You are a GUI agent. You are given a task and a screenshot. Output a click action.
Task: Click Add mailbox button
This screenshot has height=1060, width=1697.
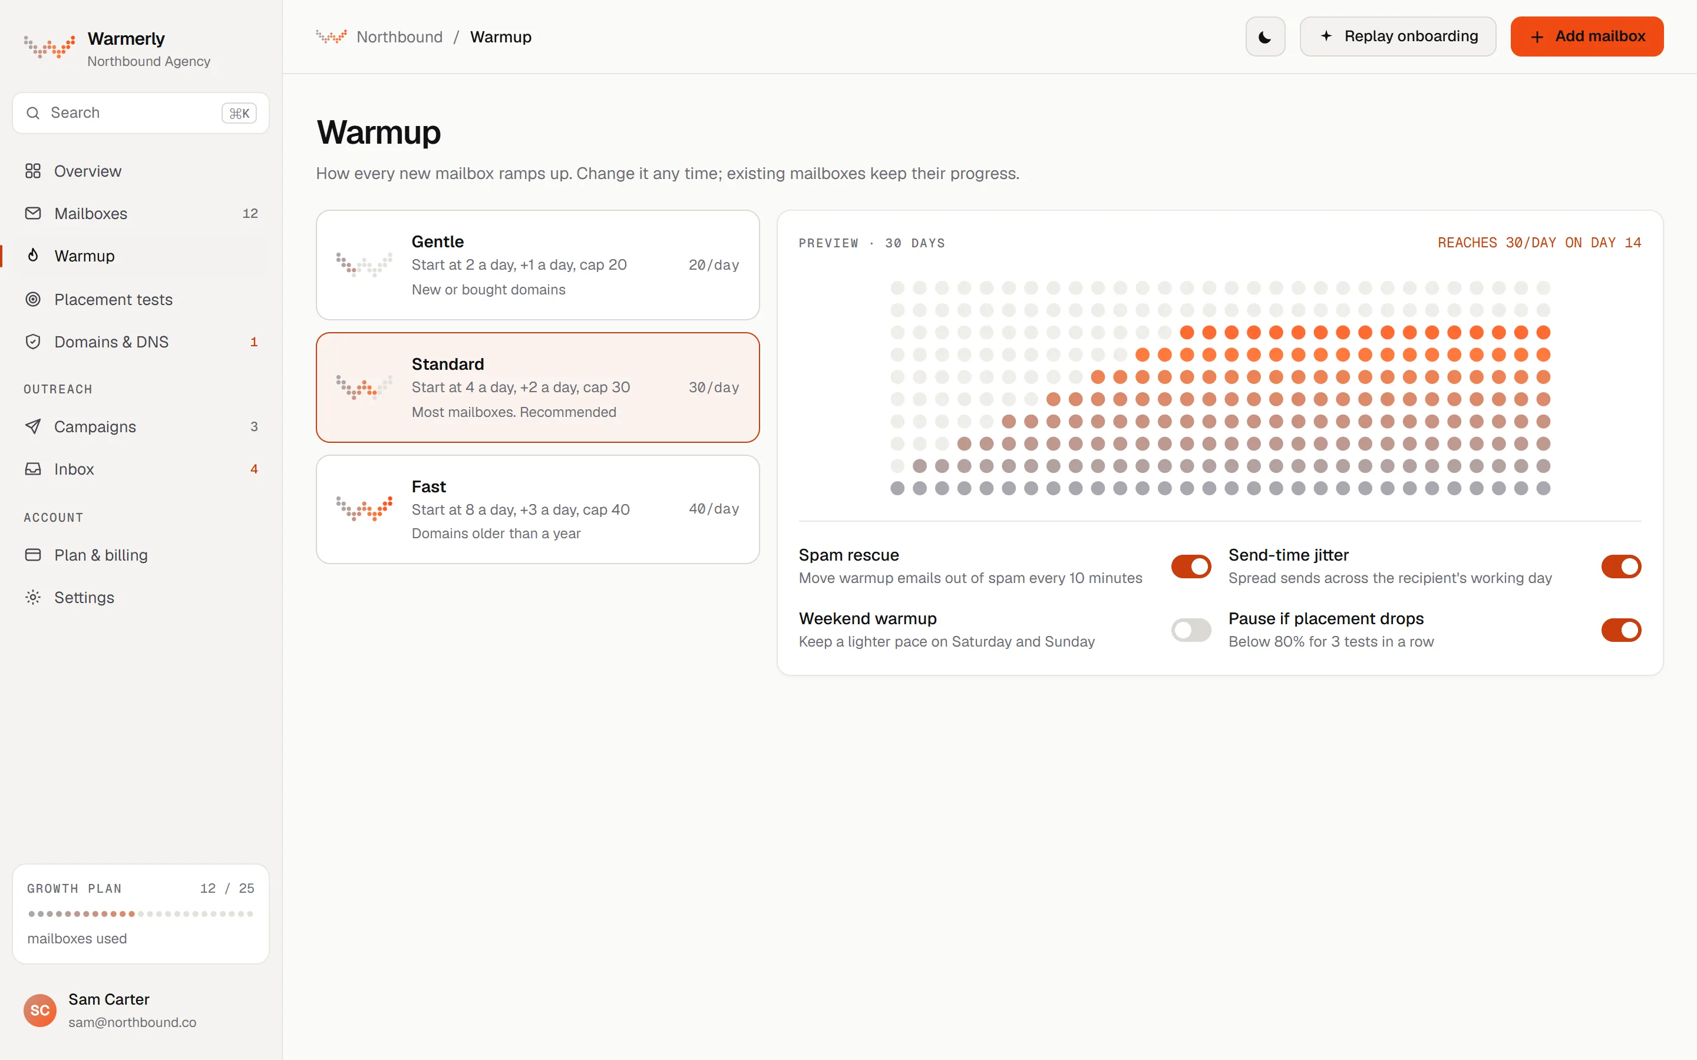[1587, 37]
